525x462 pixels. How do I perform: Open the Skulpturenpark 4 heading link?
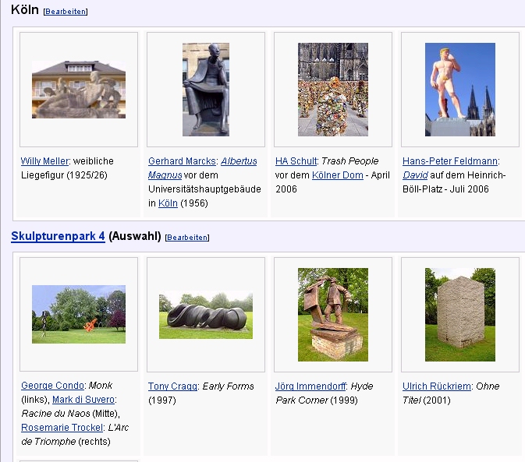coord(58,236)
